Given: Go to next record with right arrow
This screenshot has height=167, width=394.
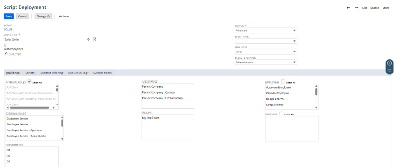Looking at the screenshot, I should pyautogui.click(x=356, y=8).
